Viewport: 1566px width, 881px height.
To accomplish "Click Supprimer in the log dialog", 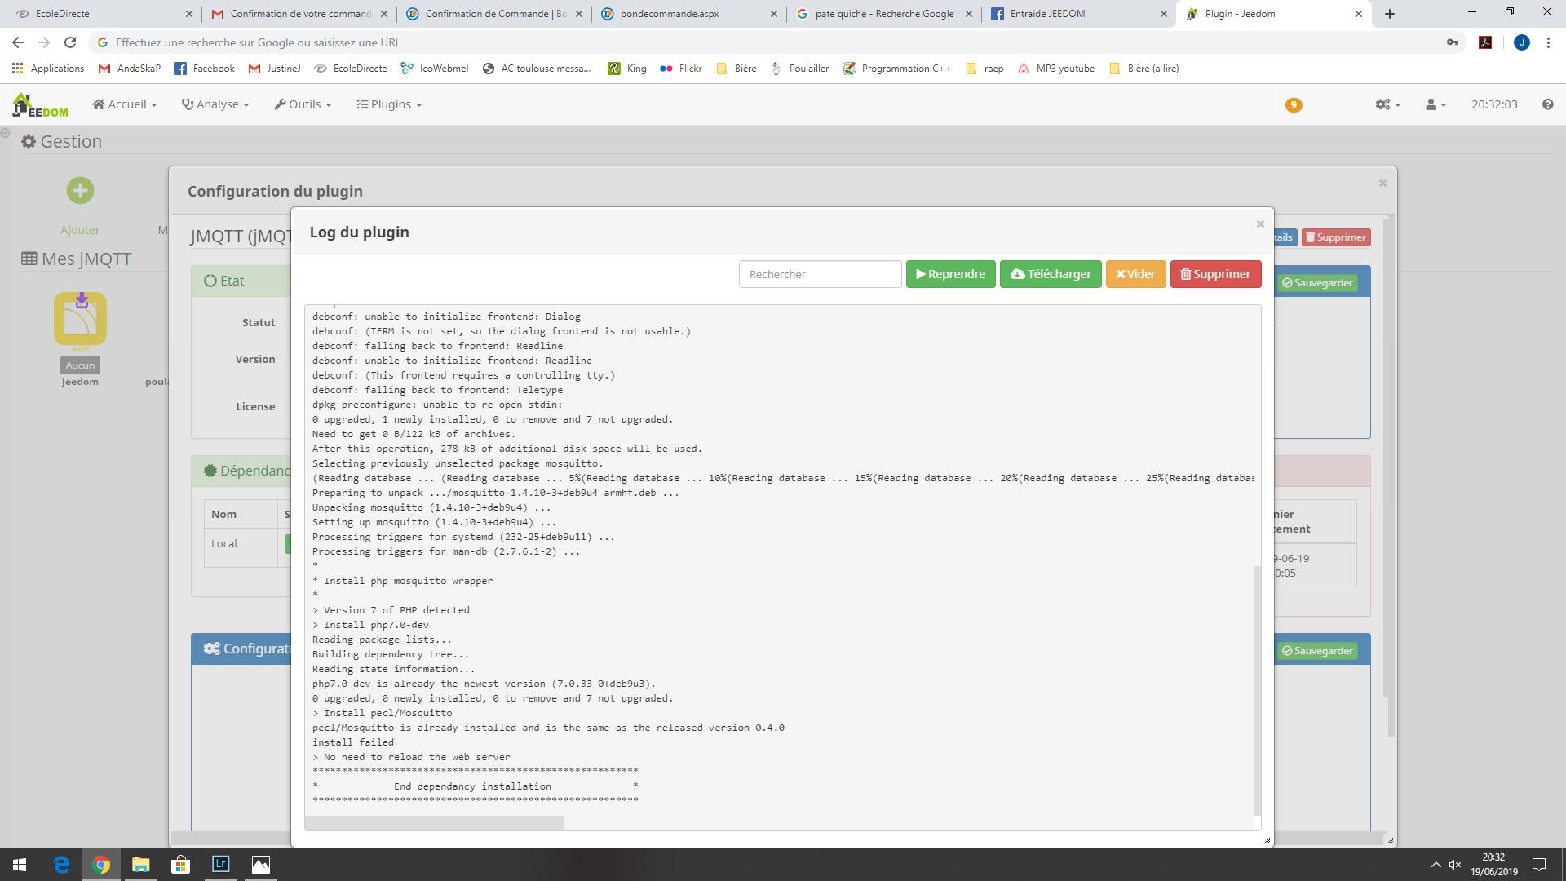I will [1215, 274].
